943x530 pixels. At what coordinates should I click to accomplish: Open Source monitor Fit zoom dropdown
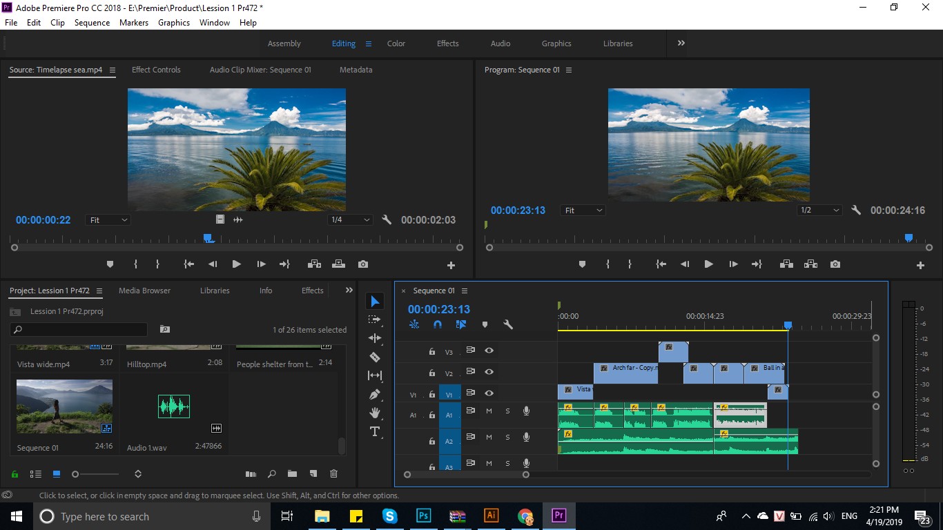pos(108,219)
